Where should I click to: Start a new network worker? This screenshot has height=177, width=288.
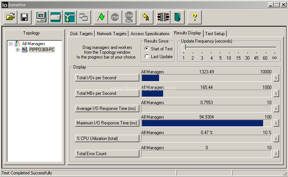coord(70,17)
